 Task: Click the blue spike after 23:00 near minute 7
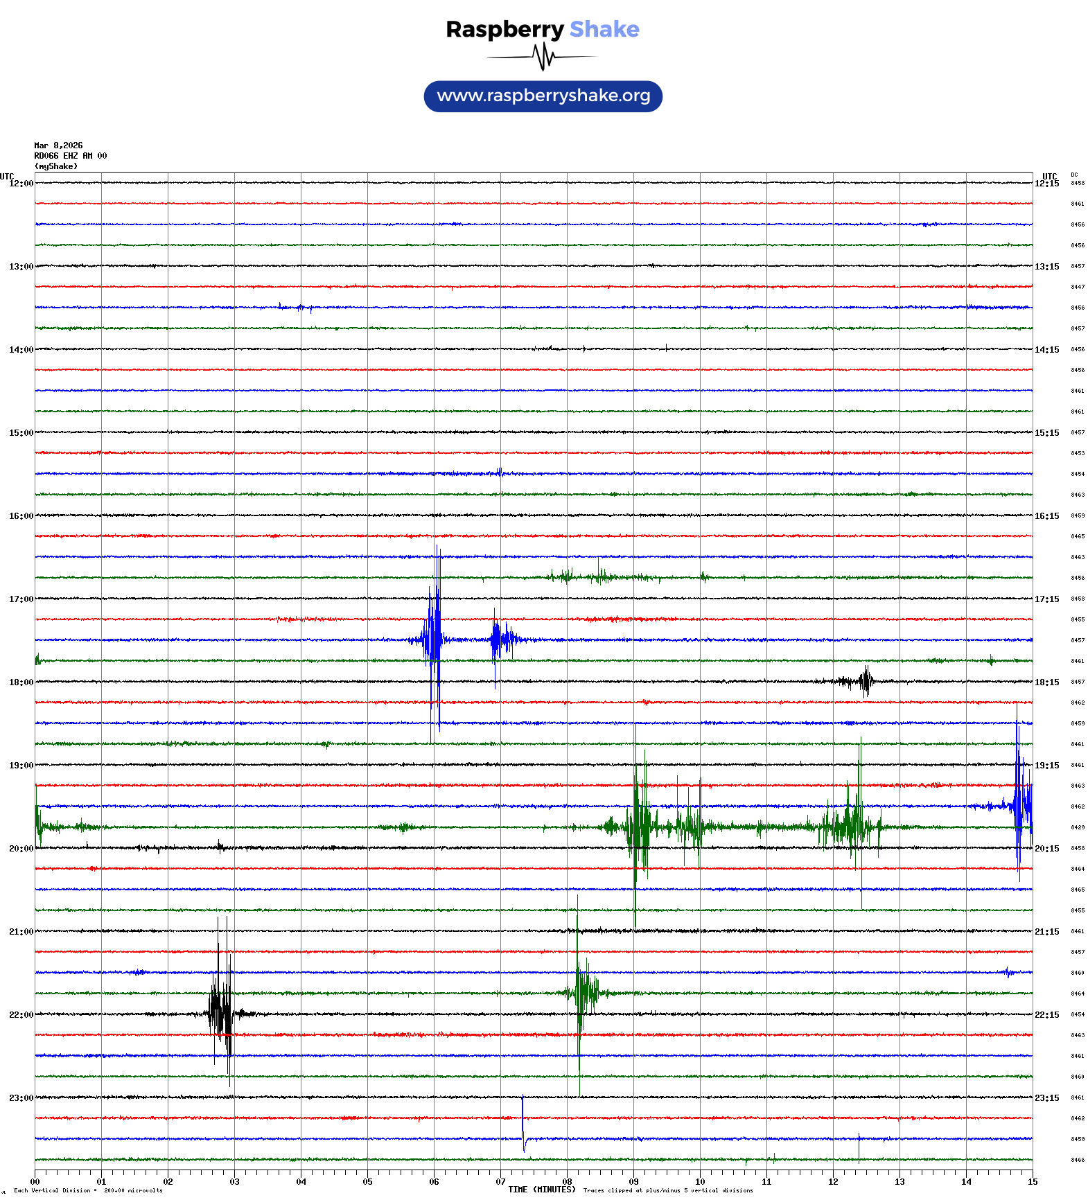click(523, 1124)
